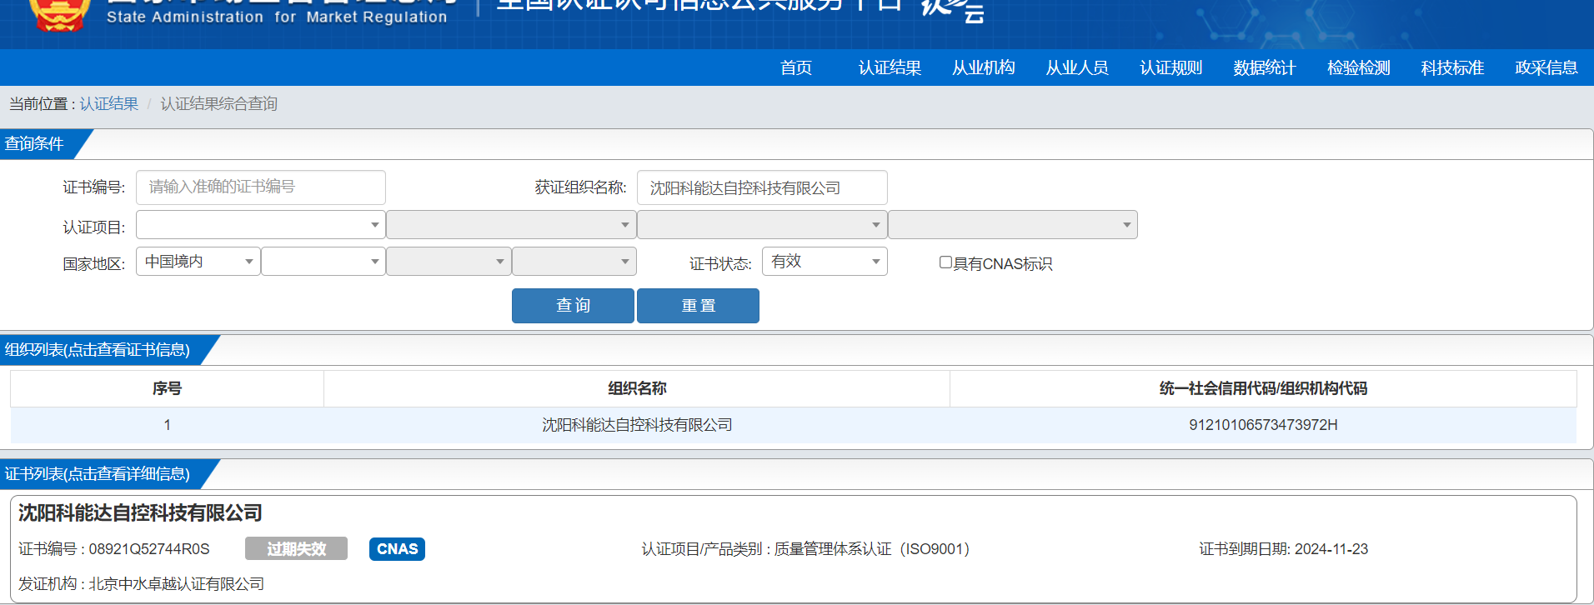Click the 重置 reset button

pos(698,306)
